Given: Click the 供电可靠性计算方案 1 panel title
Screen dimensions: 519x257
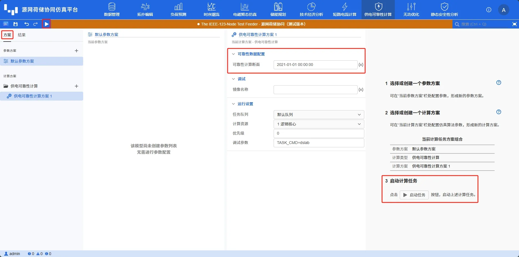Looking at the screenshot, I should pos(258,35).
